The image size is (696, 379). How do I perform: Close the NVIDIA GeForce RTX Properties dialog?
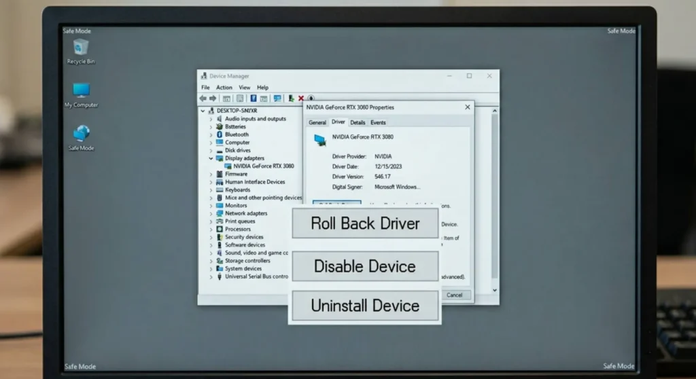[468, 107]
